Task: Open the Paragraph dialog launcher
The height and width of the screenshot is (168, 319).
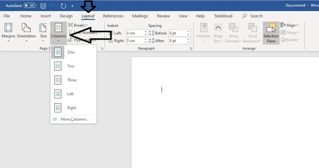Action: coord(191,48)
